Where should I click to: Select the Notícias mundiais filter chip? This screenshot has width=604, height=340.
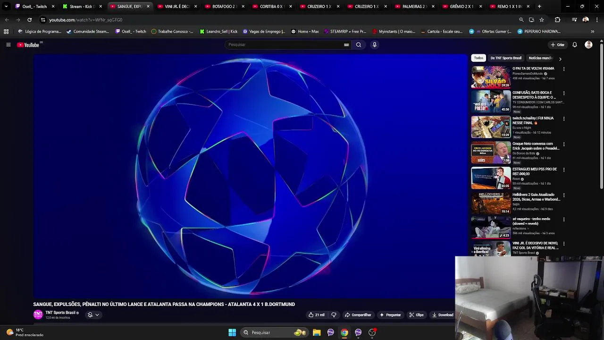click(x=540, y=58)
